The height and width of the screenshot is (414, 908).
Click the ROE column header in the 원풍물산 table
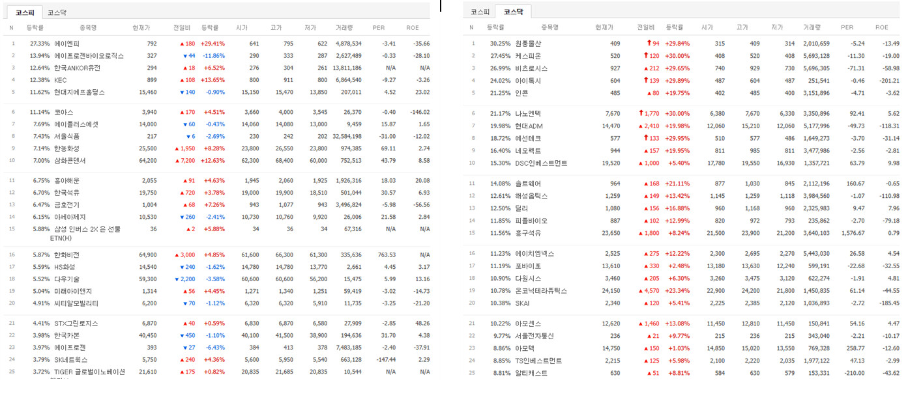pos(882,27)
